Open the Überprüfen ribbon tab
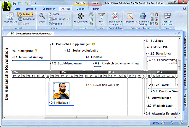Viewport: 189px width, 127px height. click(49, 9)
